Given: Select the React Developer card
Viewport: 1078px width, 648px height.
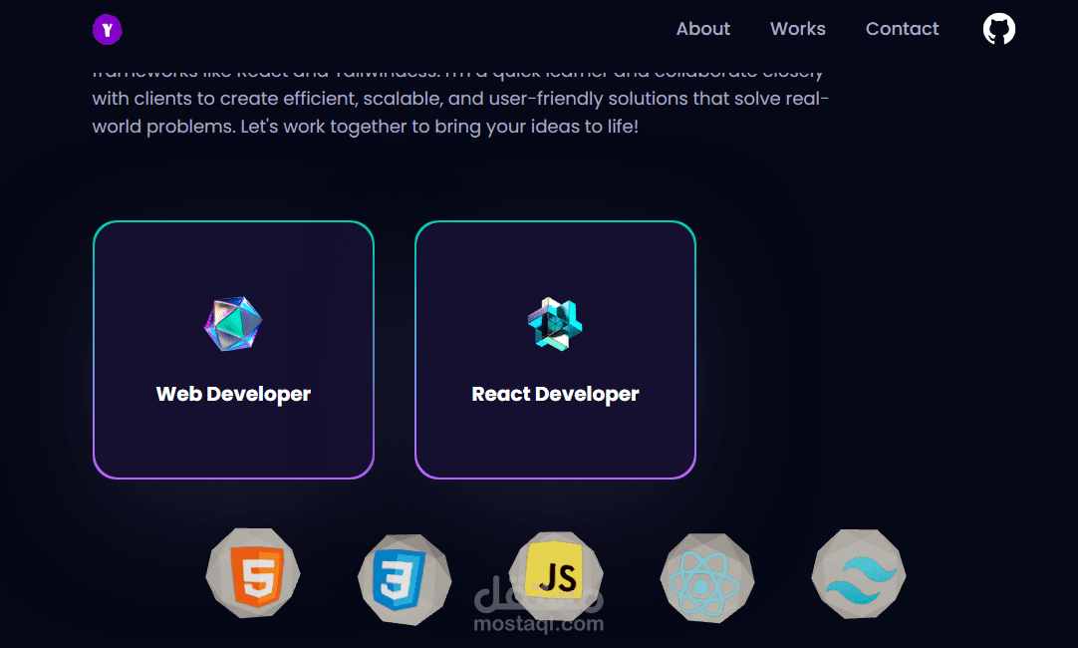Looking at the screenshot, I should click(x=556, y=350).
